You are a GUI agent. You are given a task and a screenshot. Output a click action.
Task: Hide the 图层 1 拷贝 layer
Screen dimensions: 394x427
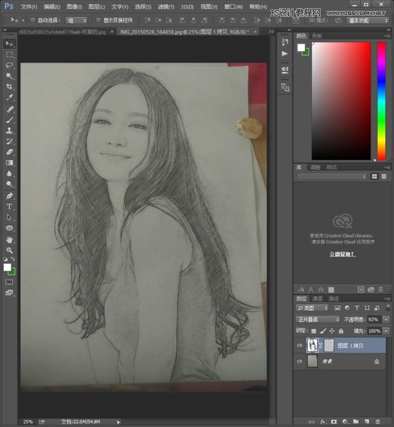(x=300, y=345)
